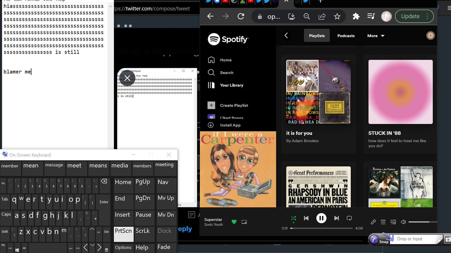
Task: Go to Spotify Home in the sidebar
Action: (220, 60)
